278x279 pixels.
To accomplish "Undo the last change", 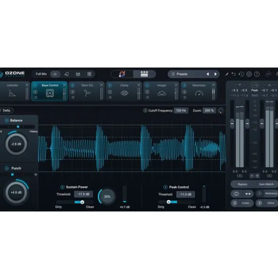I will 234,74.
